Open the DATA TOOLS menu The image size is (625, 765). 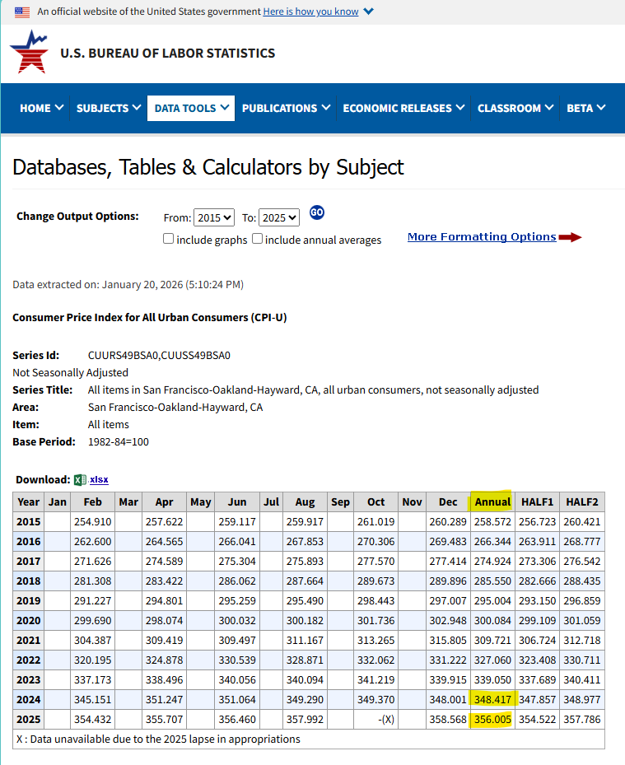point(191,108)
